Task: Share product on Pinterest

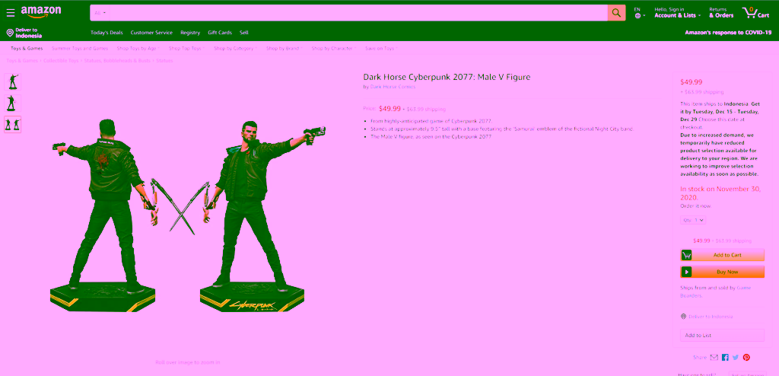Action: pos(746,357)
